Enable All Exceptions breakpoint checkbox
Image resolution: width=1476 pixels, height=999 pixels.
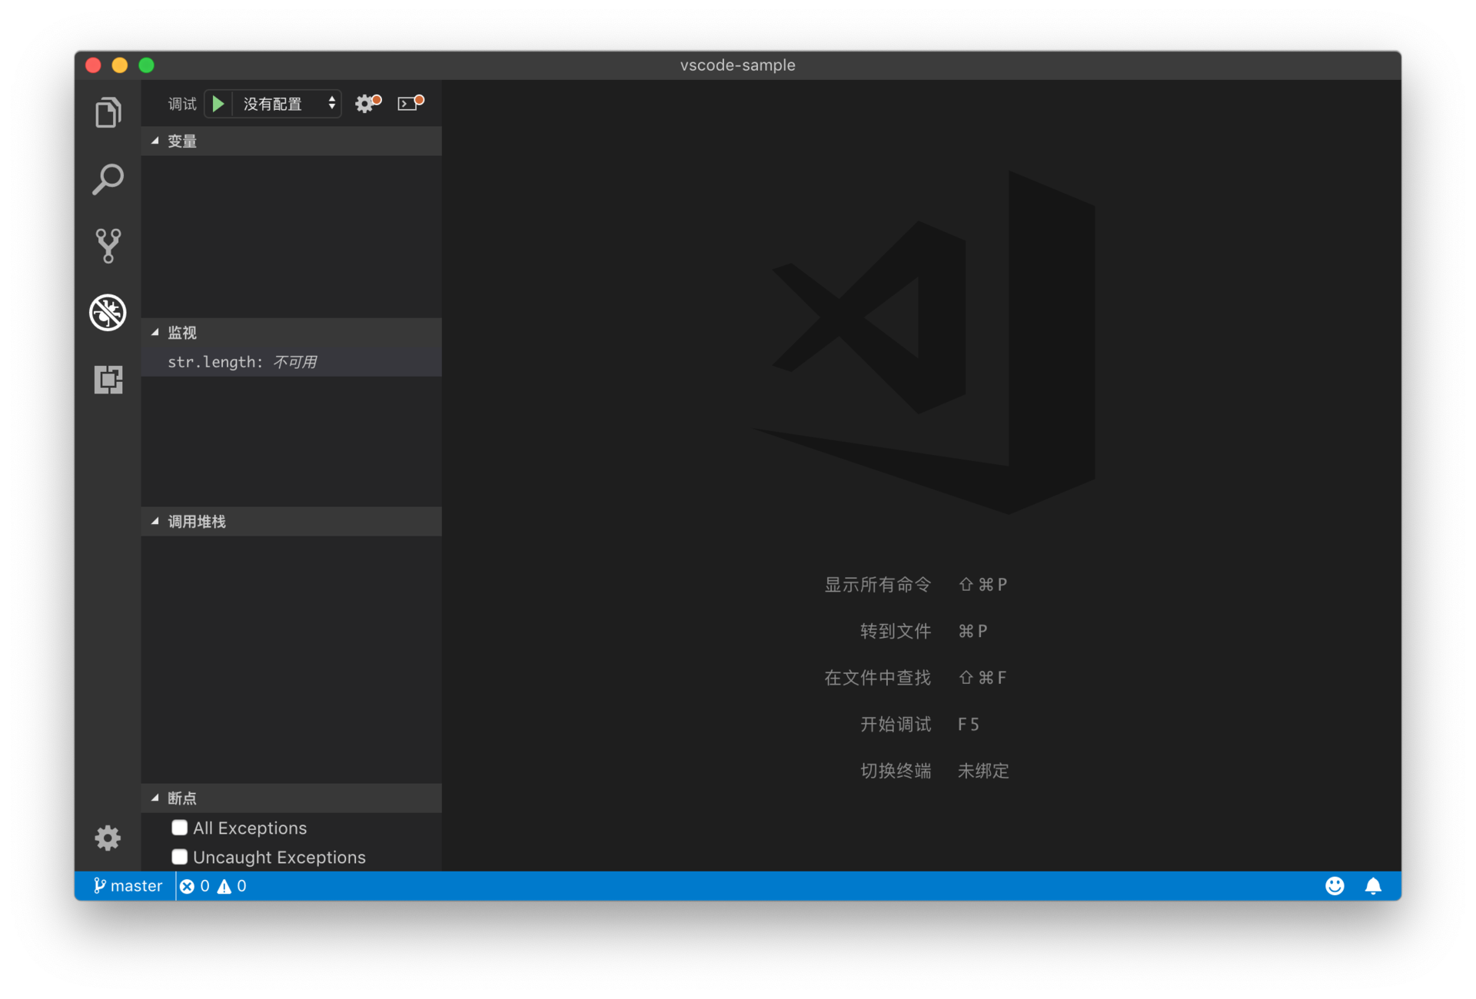point(180,828)
